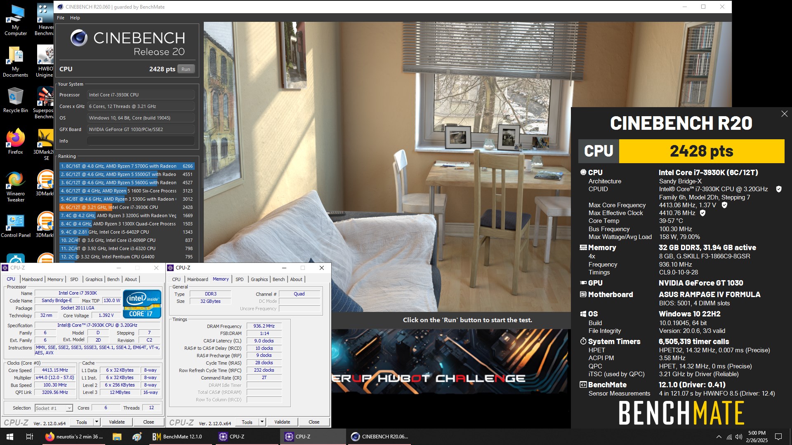Open About tab in right CPU-Z window
The height and width of the screenshot is (445, 792).
[296, 279]
